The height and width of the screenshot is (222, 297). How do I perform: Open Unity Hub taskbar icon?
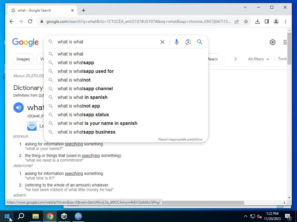click(x=64, y=216)
